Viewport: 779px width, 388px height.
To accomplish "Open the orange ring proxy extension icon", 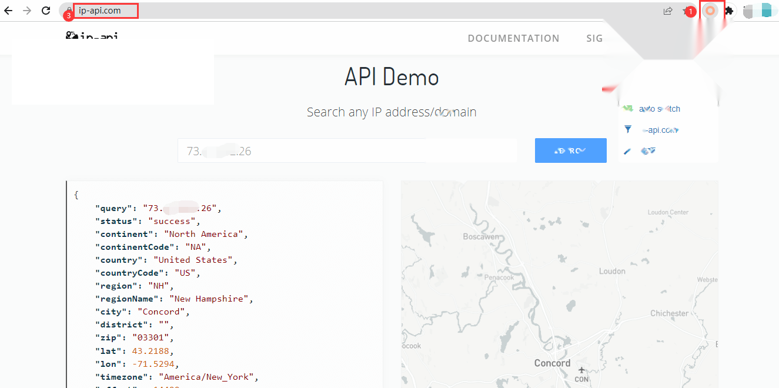I will [x=711, y=11].
